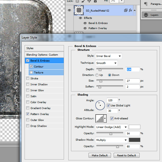Click the fx icon on SD_RustedMetal-02 layer
The image size is (162, 162).
pos(130,10)
